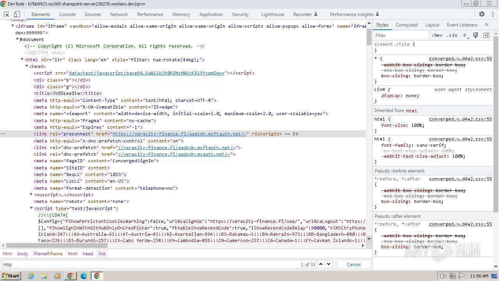Focus the Styles Filter input

(401, 35)
